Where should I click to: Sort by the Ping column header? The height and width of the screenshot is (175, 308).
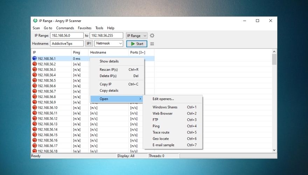80,52
